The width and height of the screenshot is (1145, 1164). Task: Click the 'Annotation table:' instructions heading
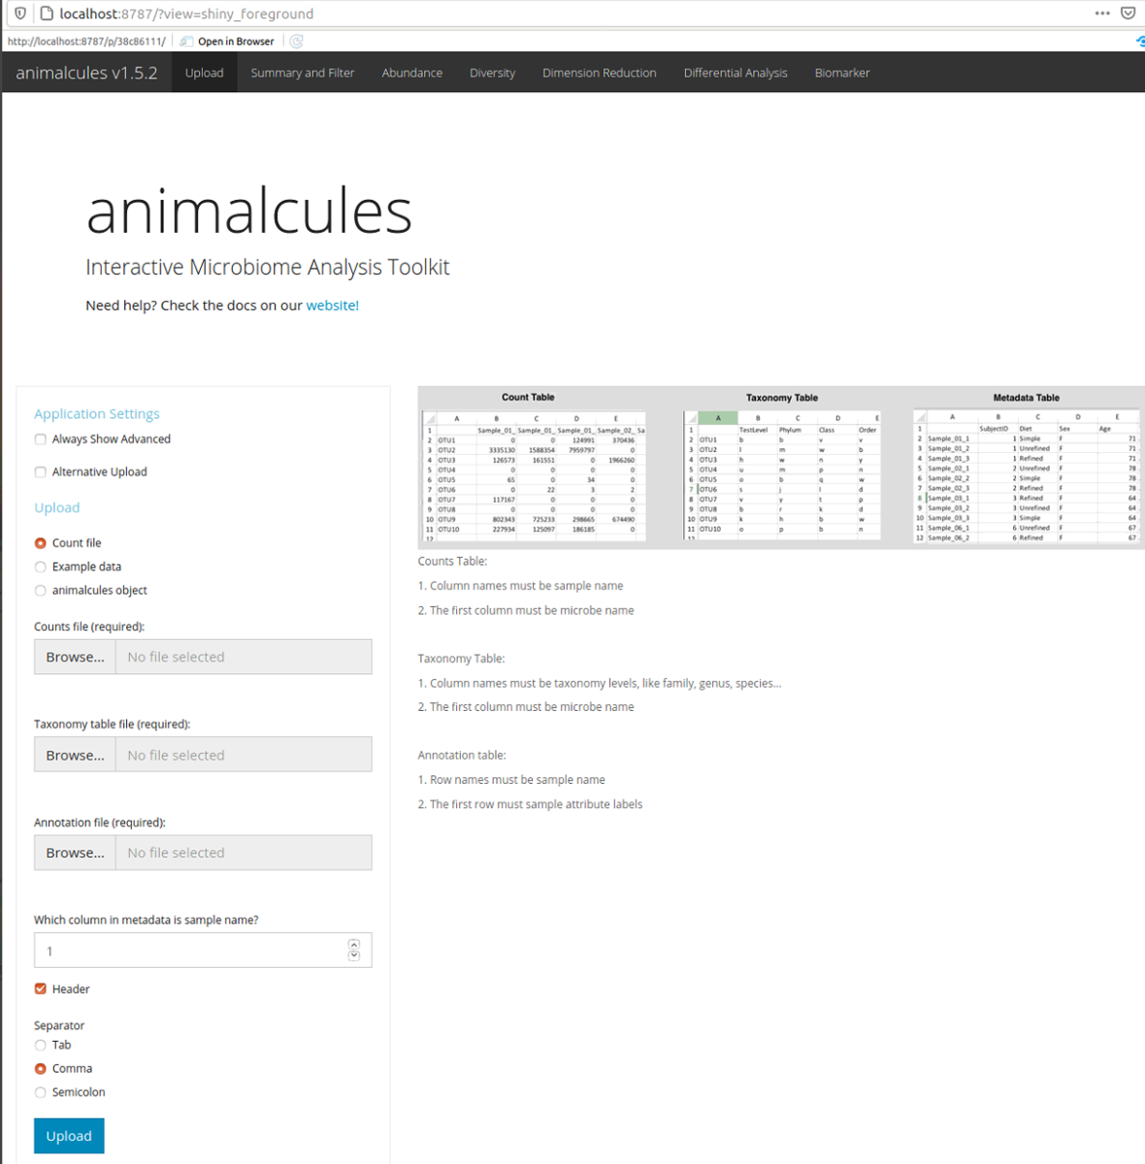(462, 756)
